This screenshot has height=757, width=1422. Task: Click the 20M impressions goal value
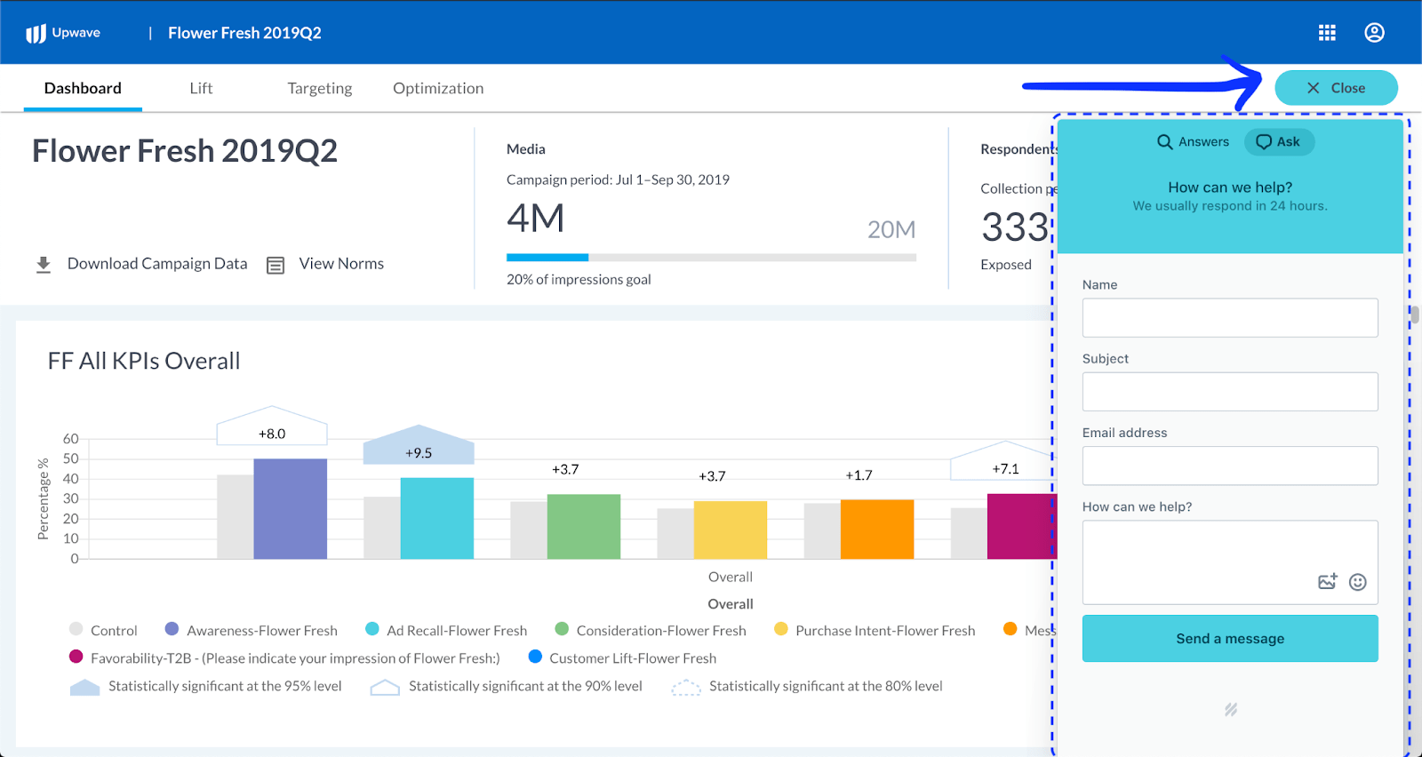click(x=891, y=229)
